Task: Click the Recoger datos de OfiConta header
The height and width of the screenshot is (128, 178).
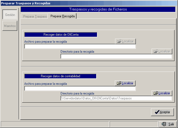Action: click(61, 35)
